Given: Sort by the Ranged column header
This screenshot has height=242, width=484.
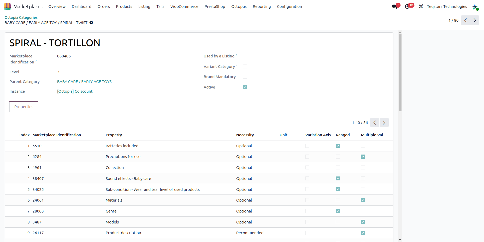Looking at the screenshot, I should (x=343, y=135).
